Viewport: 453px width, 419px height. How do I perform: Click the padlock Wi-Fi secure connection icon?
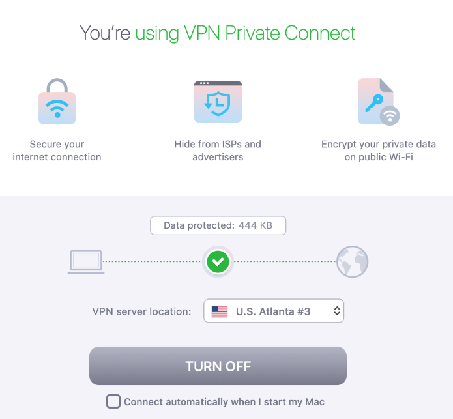[57, 102]
